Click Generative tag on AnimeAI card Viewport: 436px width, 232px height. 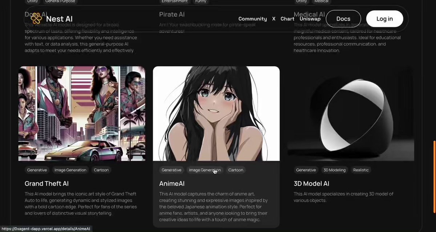click(171, 170)
